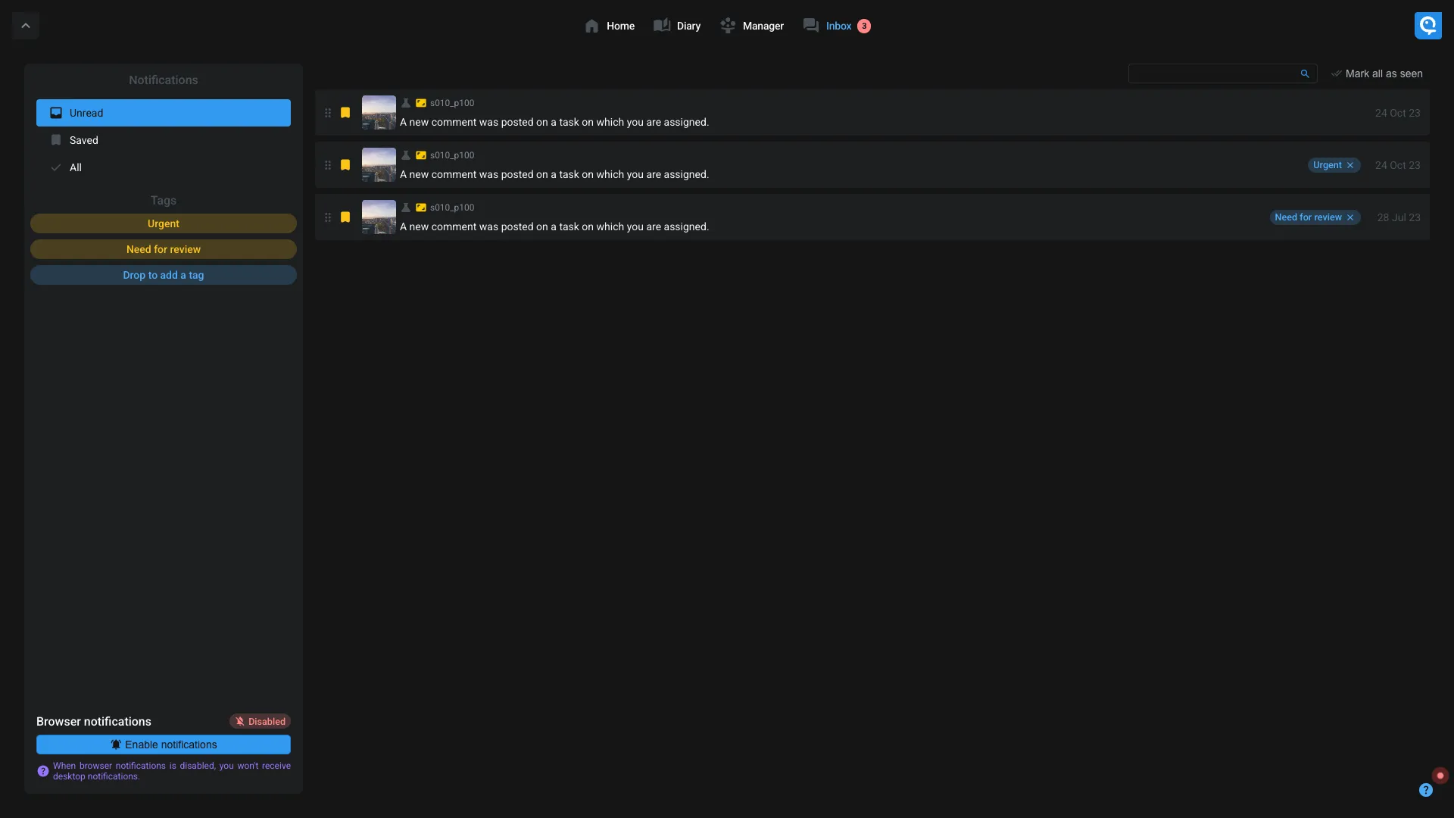Click Enable notifications button
1454x818 pixels.
163,745
